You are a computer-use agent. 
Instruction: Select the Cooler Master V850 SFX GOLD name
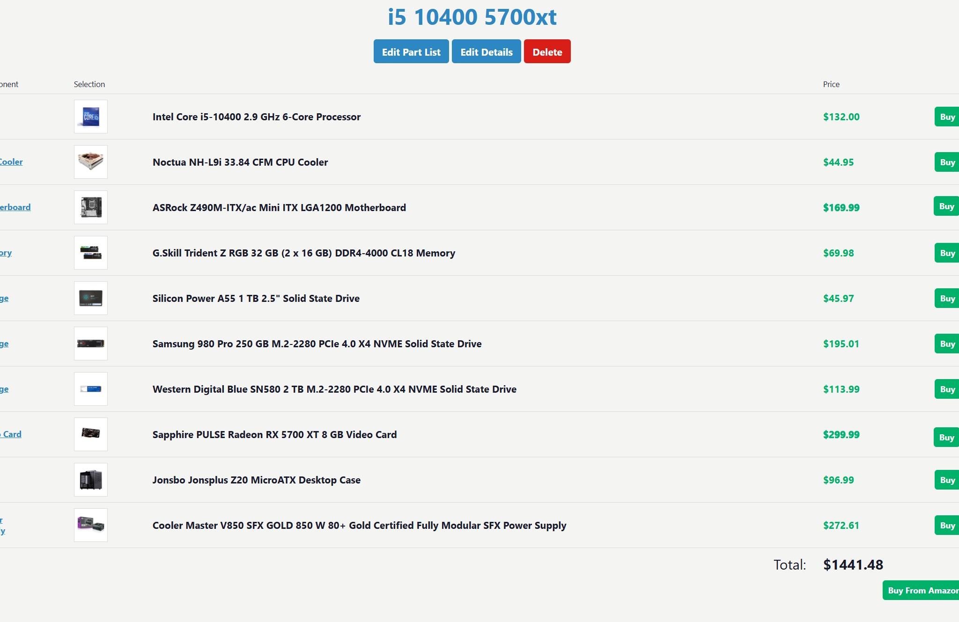360,525
